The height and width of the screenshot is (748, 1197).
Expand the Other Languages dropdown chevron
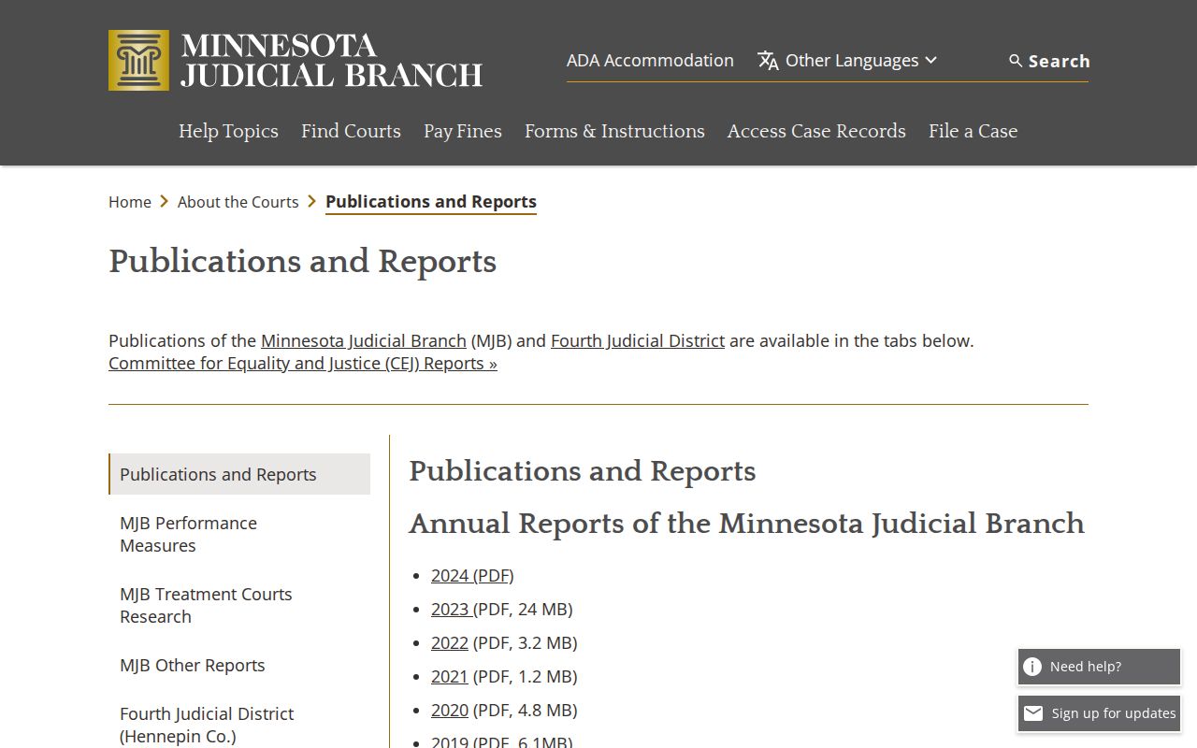[931, 60]
